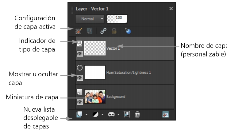Click the New Adjustment Layer half-circle icon
227x134 pixels.
point(96,114)
